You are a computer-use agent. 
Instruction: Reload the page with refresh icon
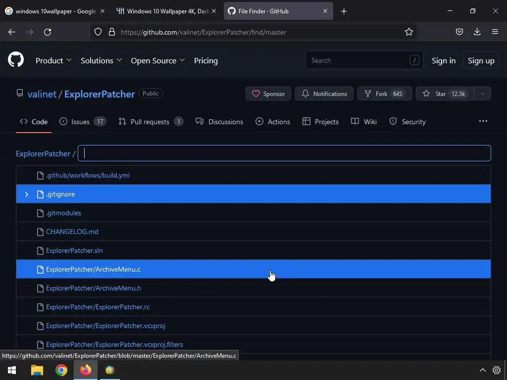(x=48, y=32)
